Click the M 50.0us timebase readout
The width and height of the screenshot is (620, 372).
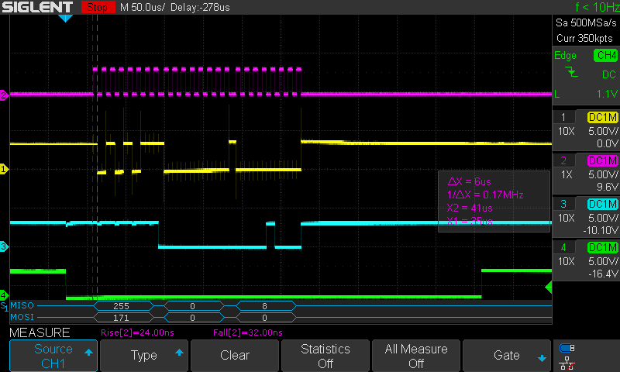point(143,8)
